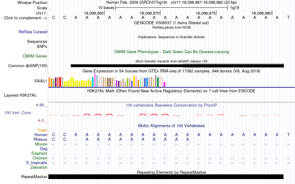Click the magenta last bar in SAAL1 chart
Image resolution: width=295 pixels, height=184 pixels.
tap(165, 84)
